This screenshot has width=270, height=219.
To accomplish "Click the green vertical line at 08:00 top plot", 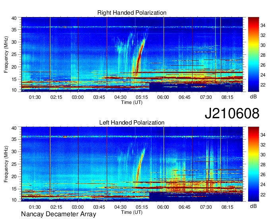I will pyautogui.click(x=221, y=51).
